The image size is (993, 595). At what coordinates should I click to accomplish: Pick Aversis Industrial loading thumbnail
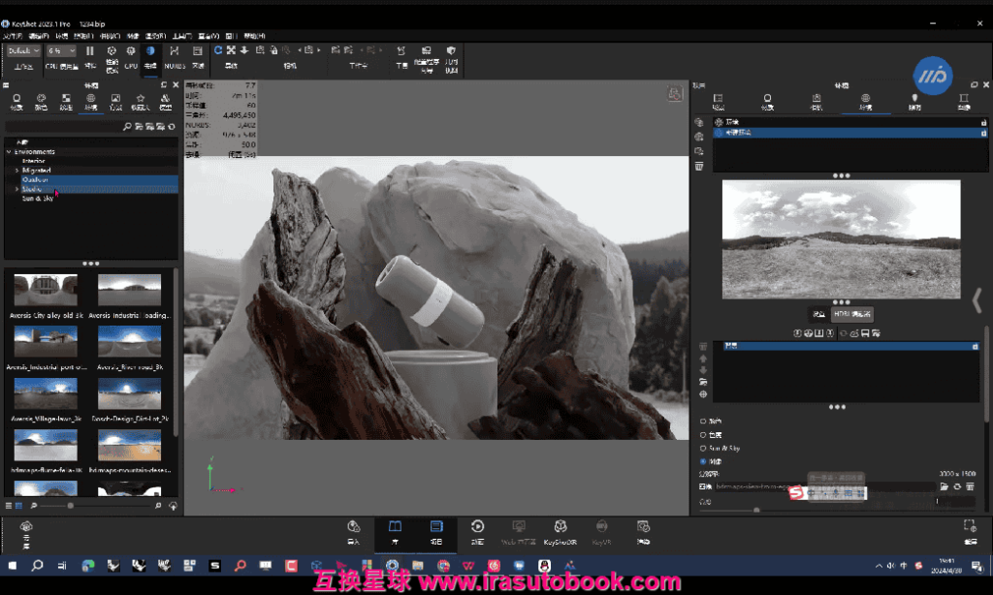(x=129, y=290)
